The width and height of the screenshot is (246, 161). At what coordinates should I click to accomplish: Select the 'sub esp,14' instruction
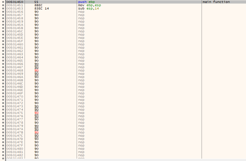89,9
